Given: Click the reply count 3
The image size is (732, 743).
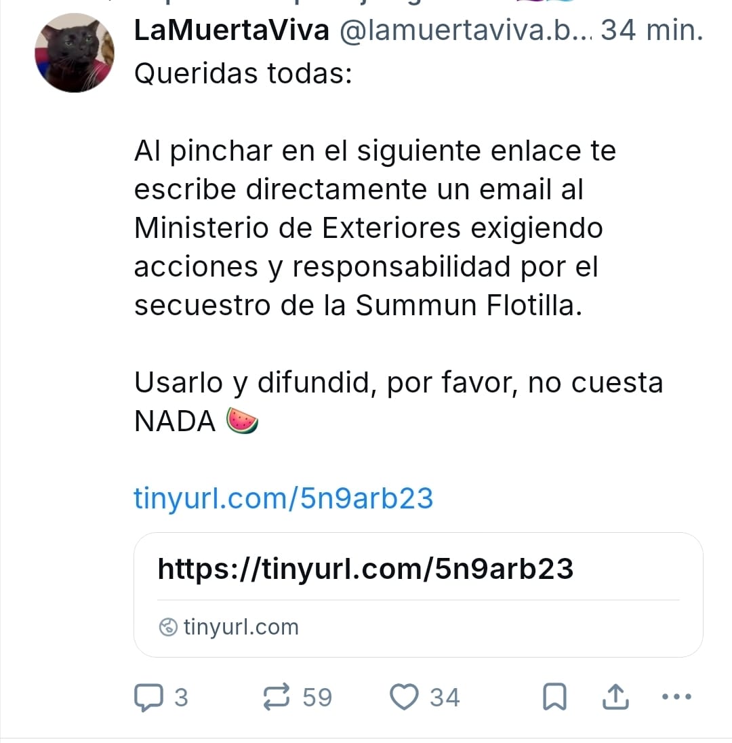Looking at the screenshot, I should [x=181, y=697].
